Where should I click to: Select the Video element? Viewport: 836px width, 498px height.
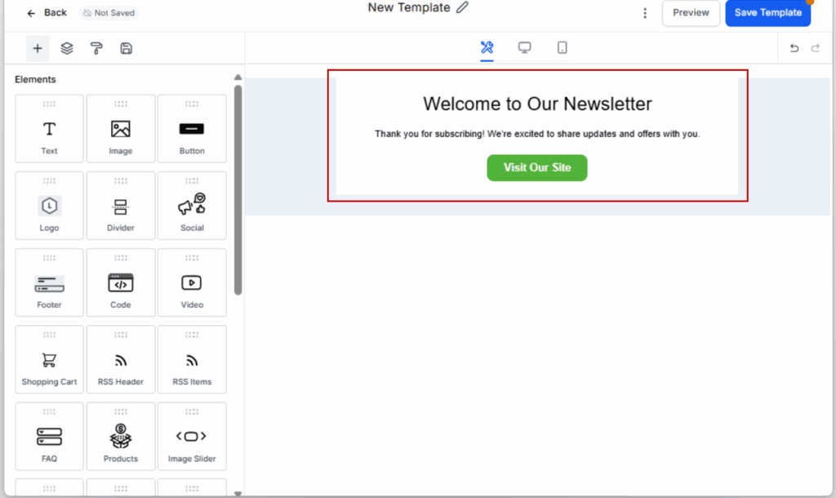pyautogui.click(x=192, y=282)
